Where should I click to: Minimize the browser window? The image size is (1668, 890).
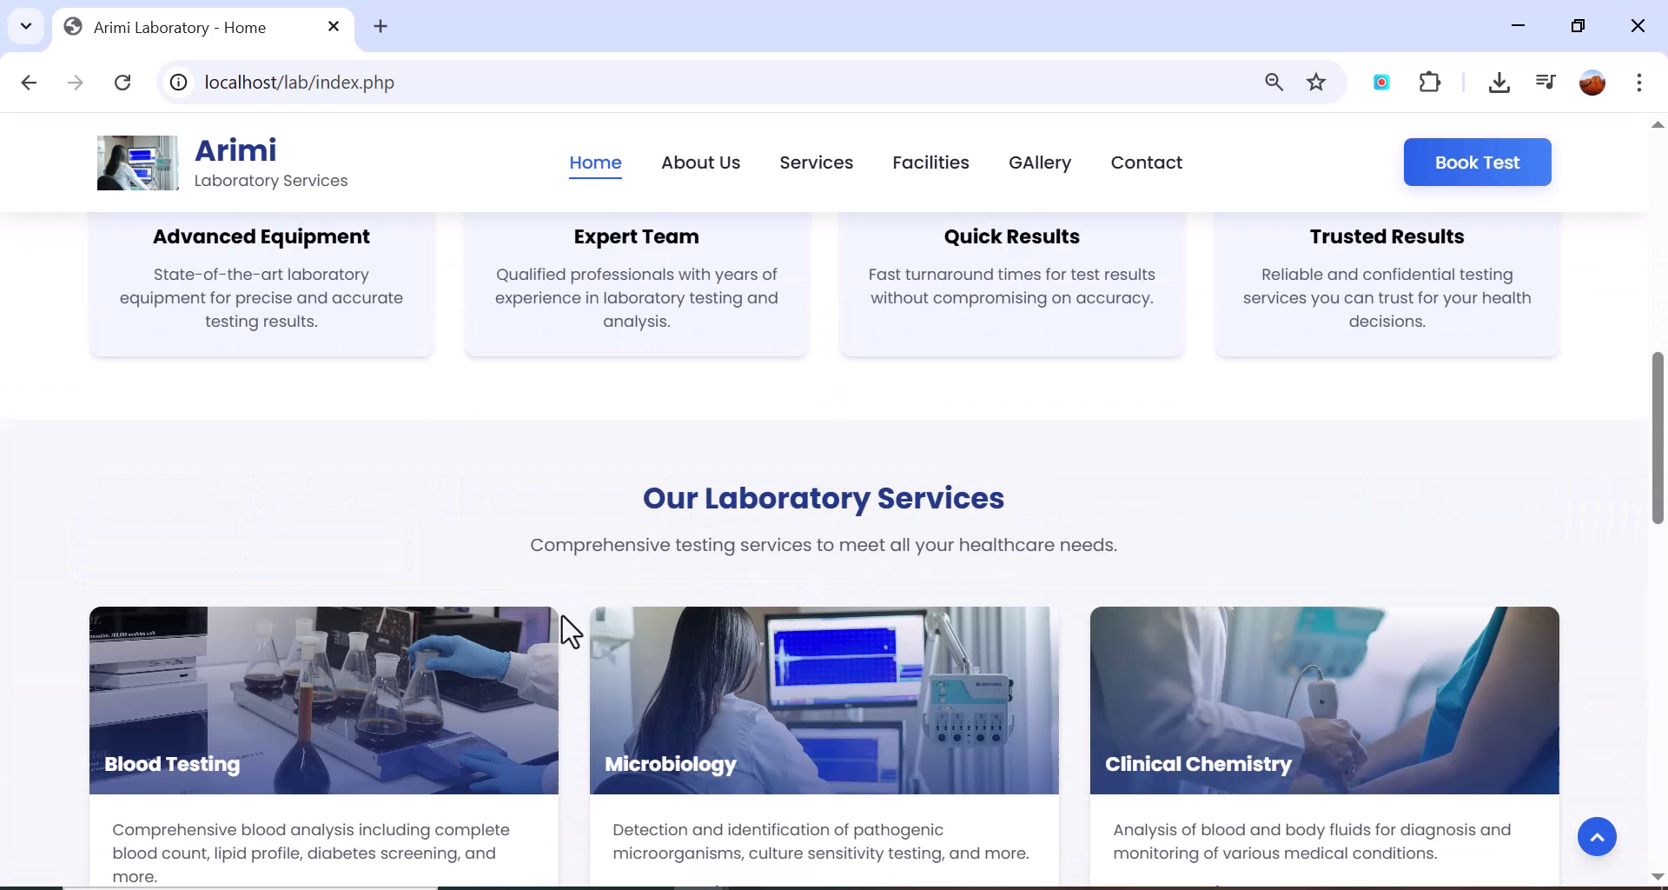coord(1518,26)
